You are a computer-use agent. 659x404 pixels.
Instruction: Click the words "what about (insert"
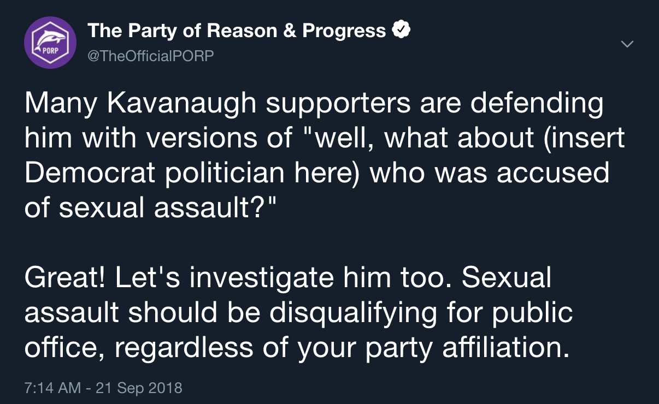tap(504, 138)
